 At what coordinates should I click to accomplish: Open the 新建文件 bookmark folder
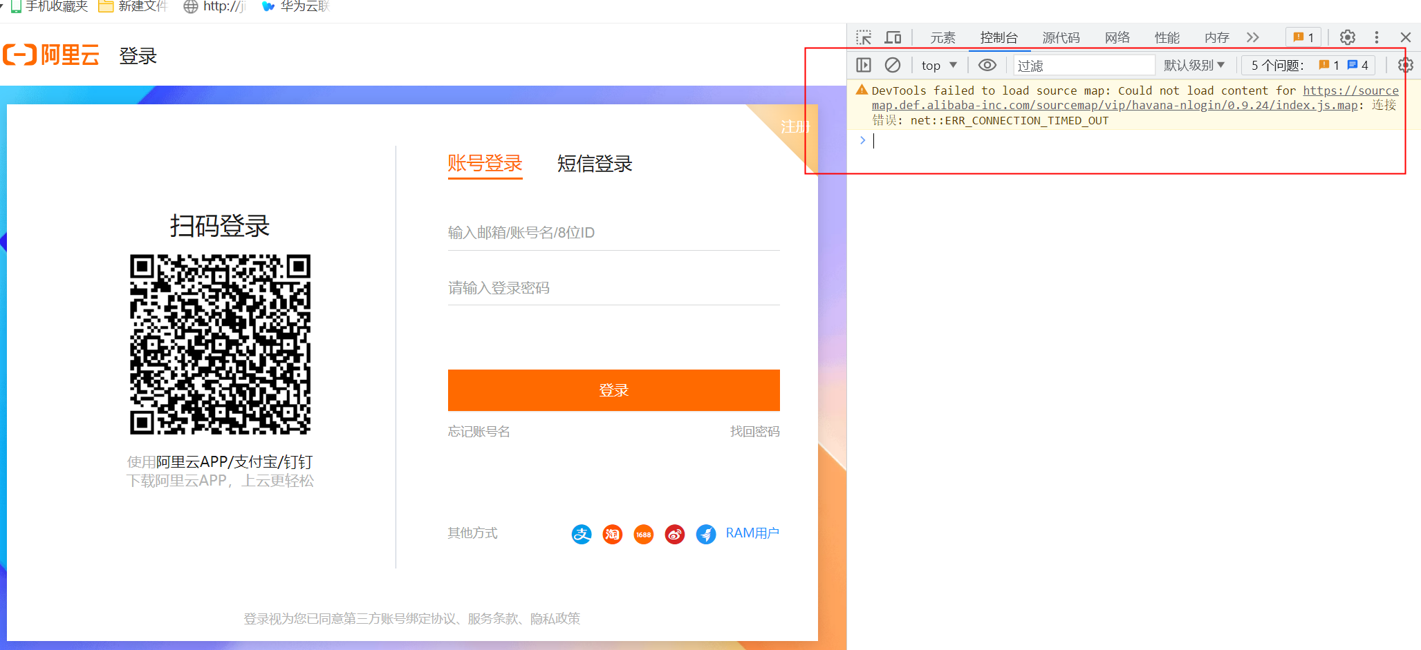(x=133, y=6)
